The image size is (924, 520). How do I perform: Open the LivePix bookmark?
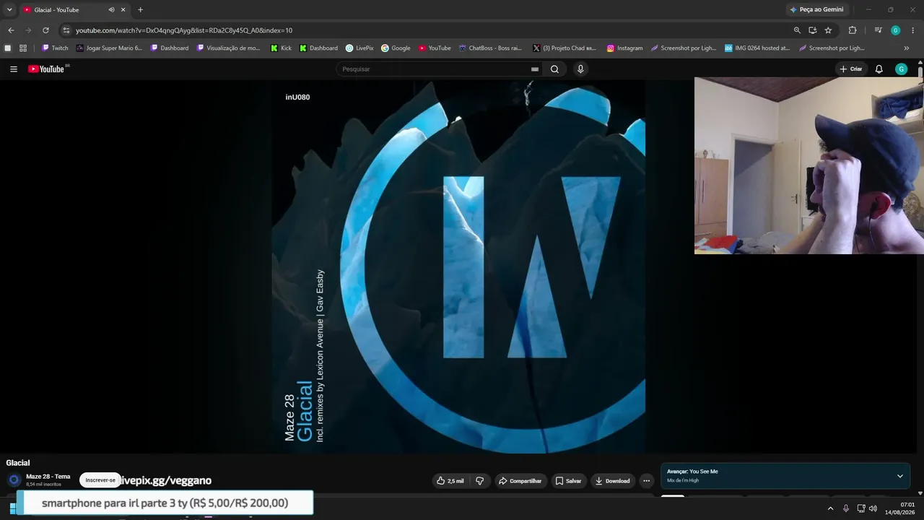(359, 48)
